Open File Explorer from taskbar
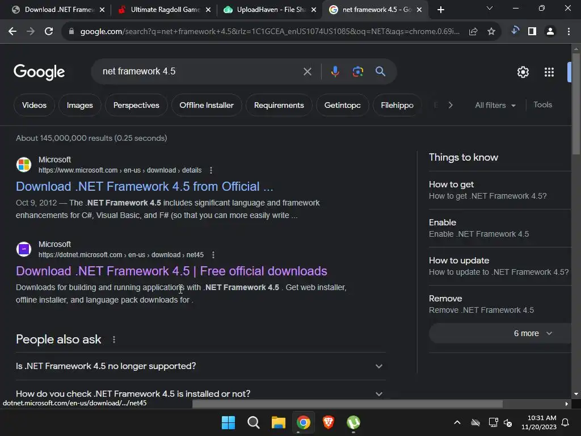This screenshot has width=581, height=436. tap(278, 422)
